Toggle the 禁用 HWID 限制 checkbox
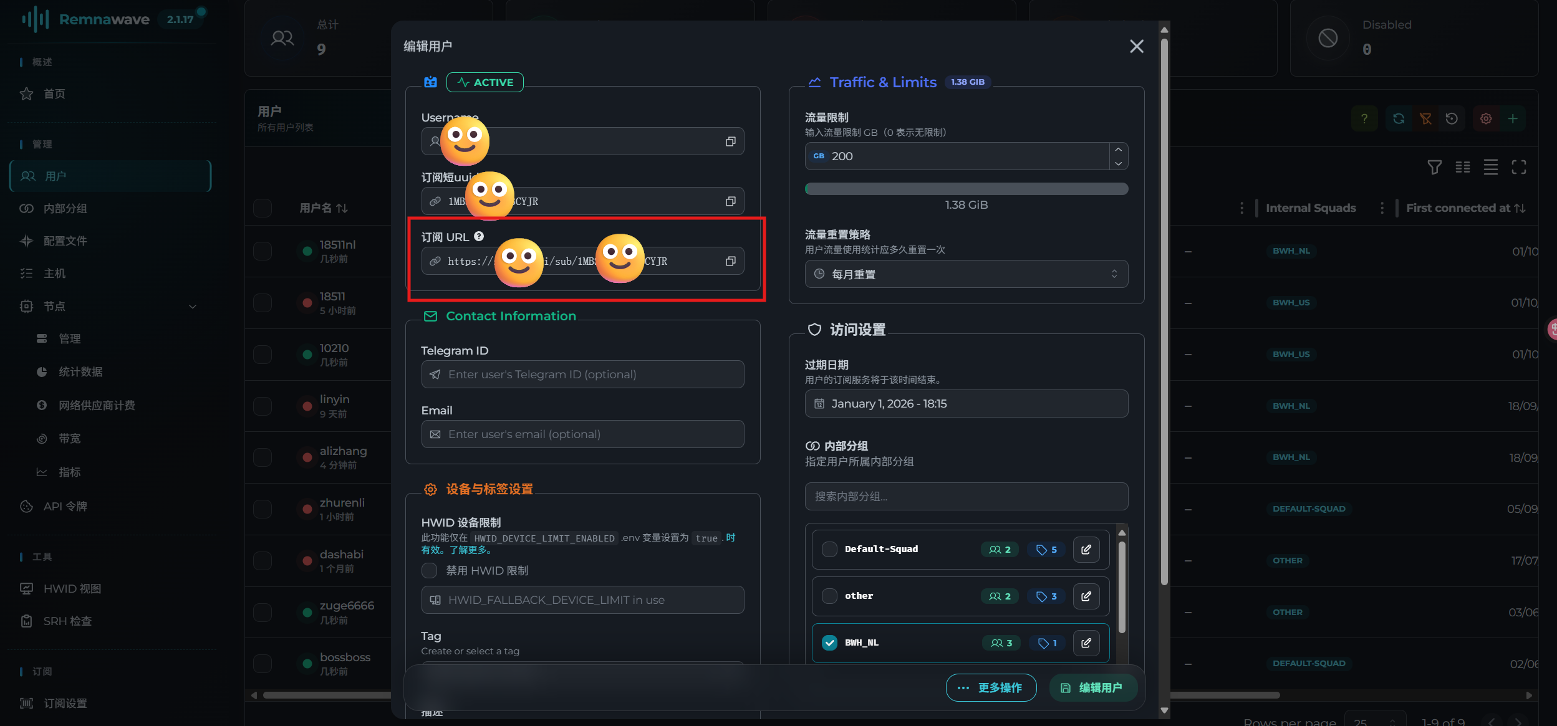Viewport: 1557px width, 726px height. pyautogui.click(x=429, y=570)
